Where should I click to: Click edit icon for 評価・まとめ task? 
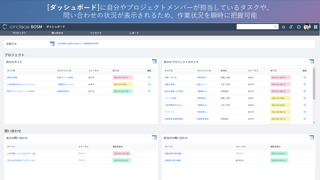click(305, 77)
